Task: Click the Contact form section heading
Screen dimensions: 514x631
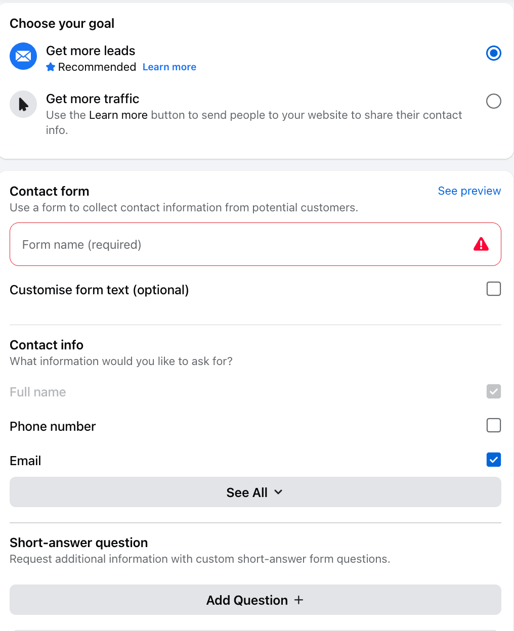Action: pyautogui.click(x=49, y=191)
